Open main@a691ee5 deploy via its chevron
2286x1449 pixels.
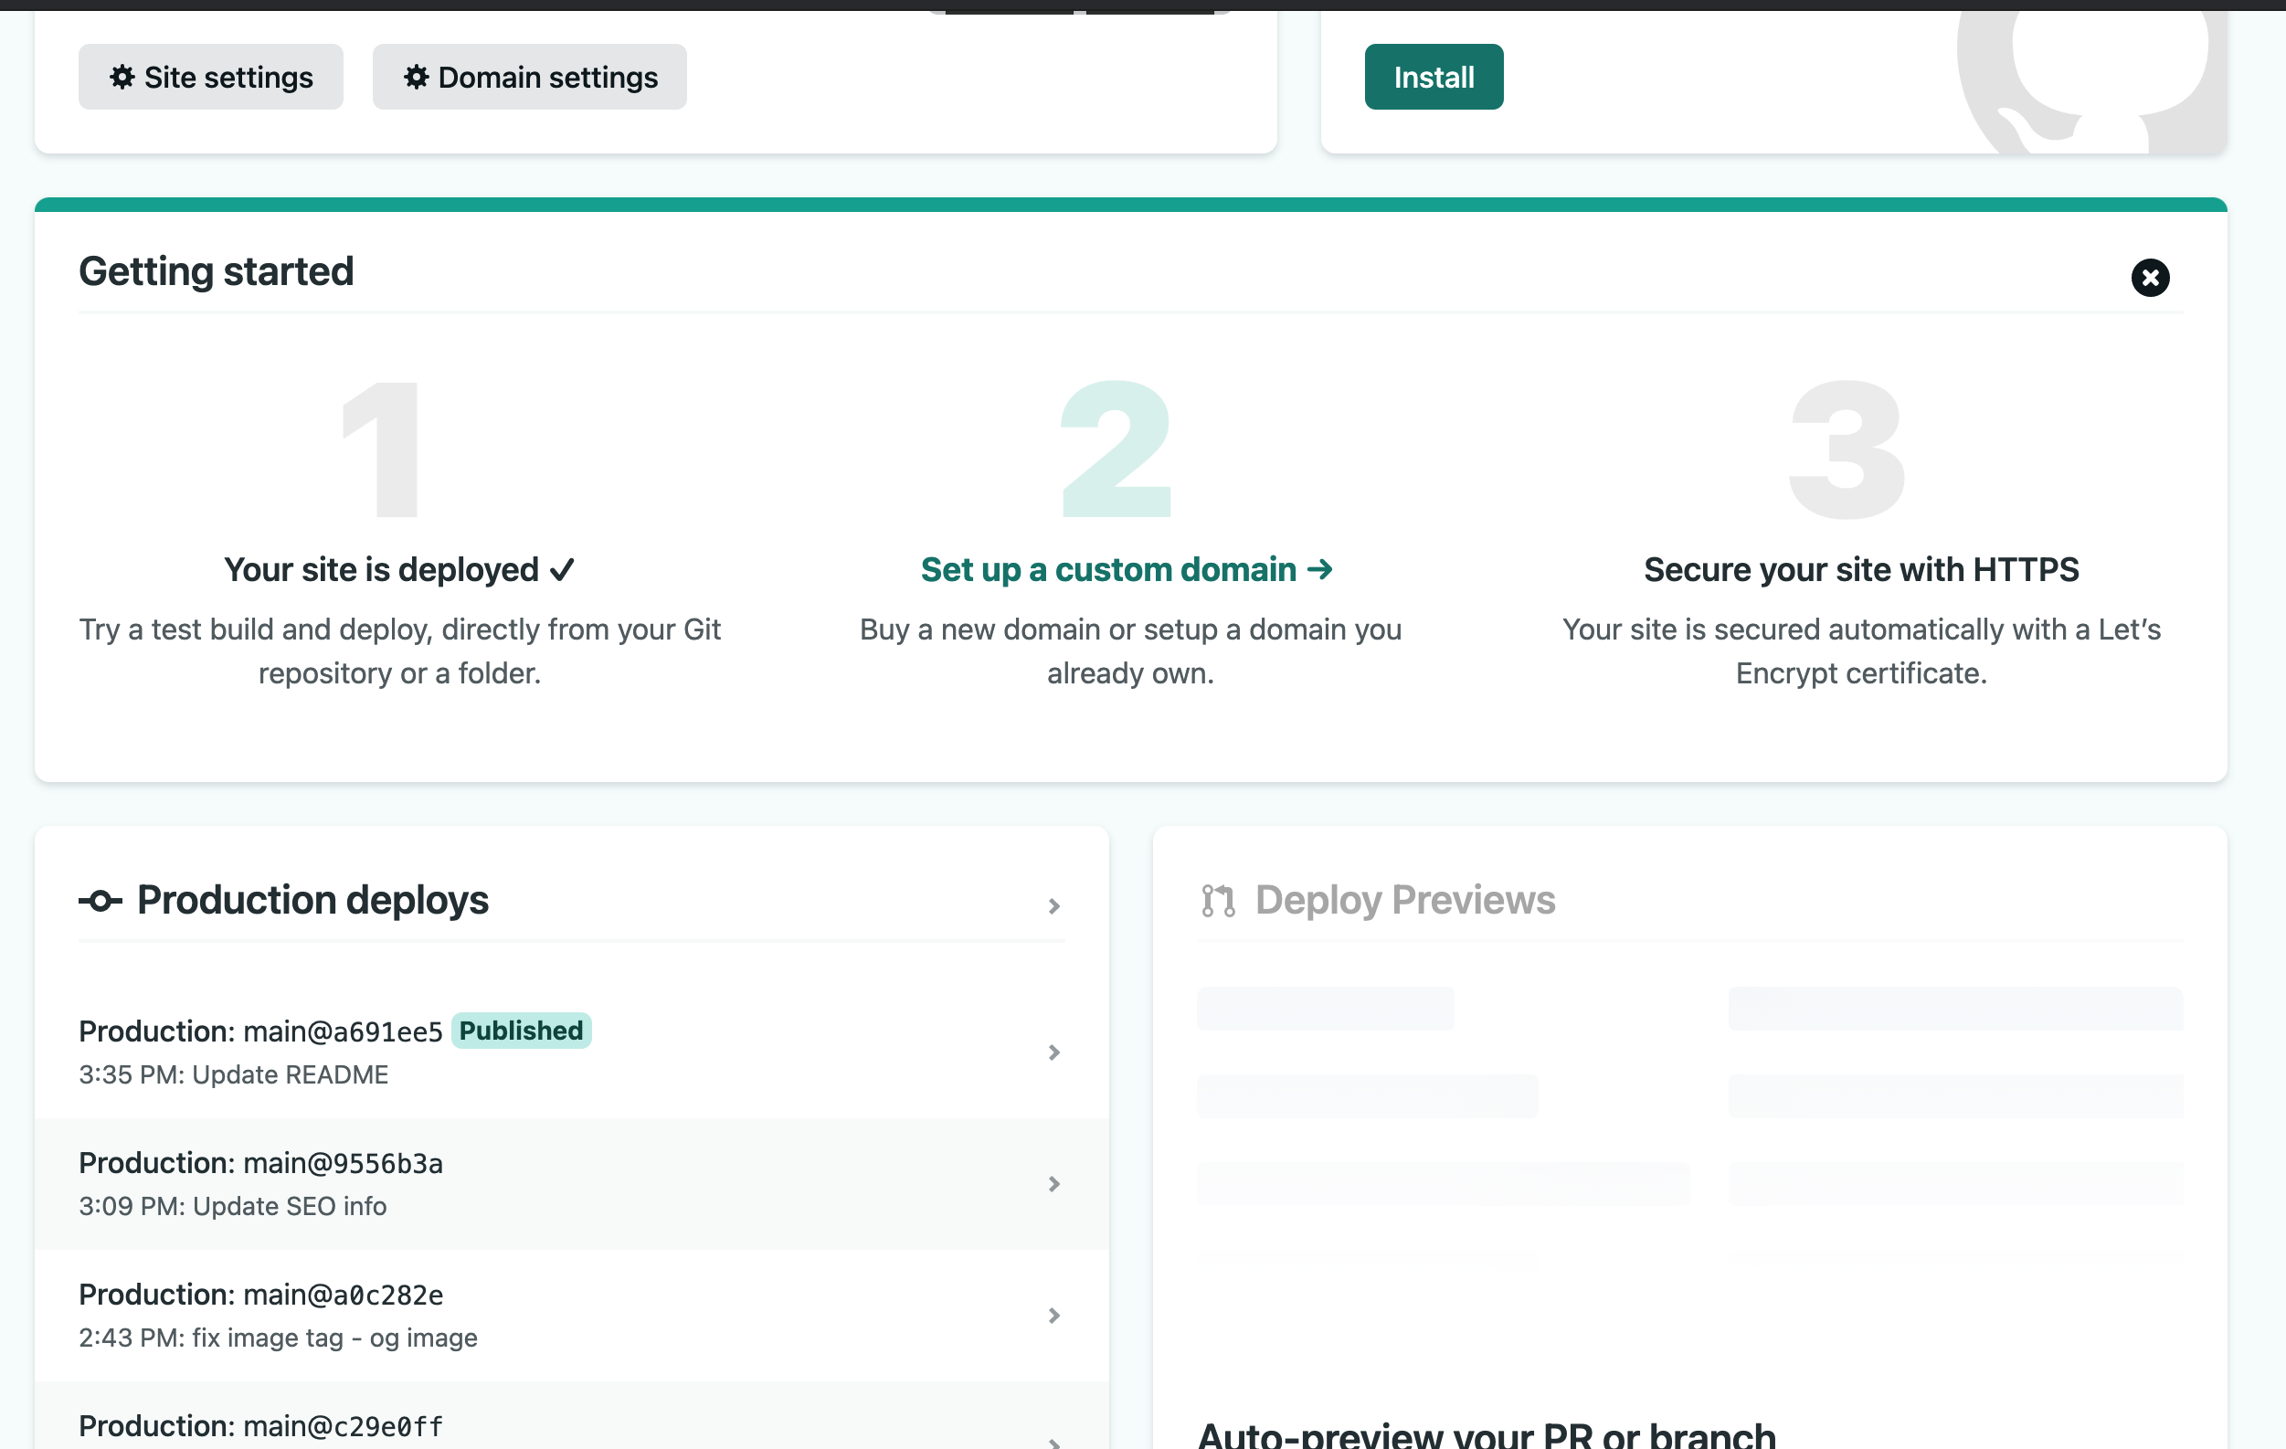(x=1053, y=1052)
